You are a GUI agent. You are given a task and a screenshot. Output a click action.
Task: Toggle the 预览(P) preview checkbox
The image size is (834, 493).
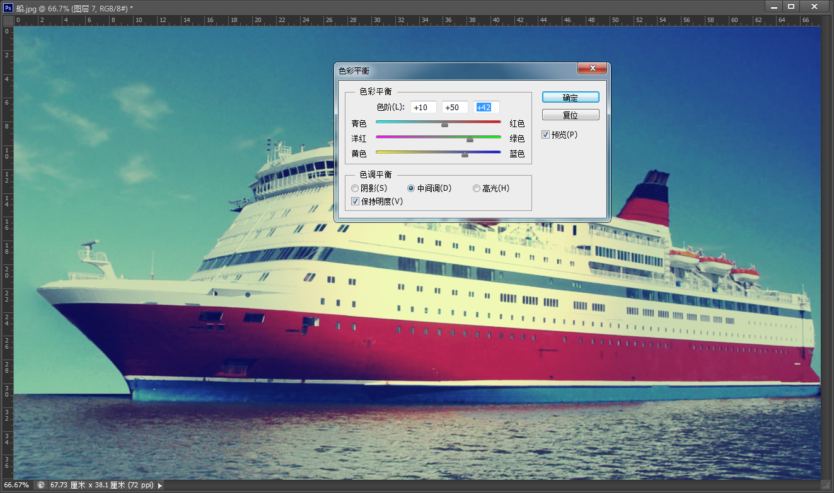click(x=545, y=134)
